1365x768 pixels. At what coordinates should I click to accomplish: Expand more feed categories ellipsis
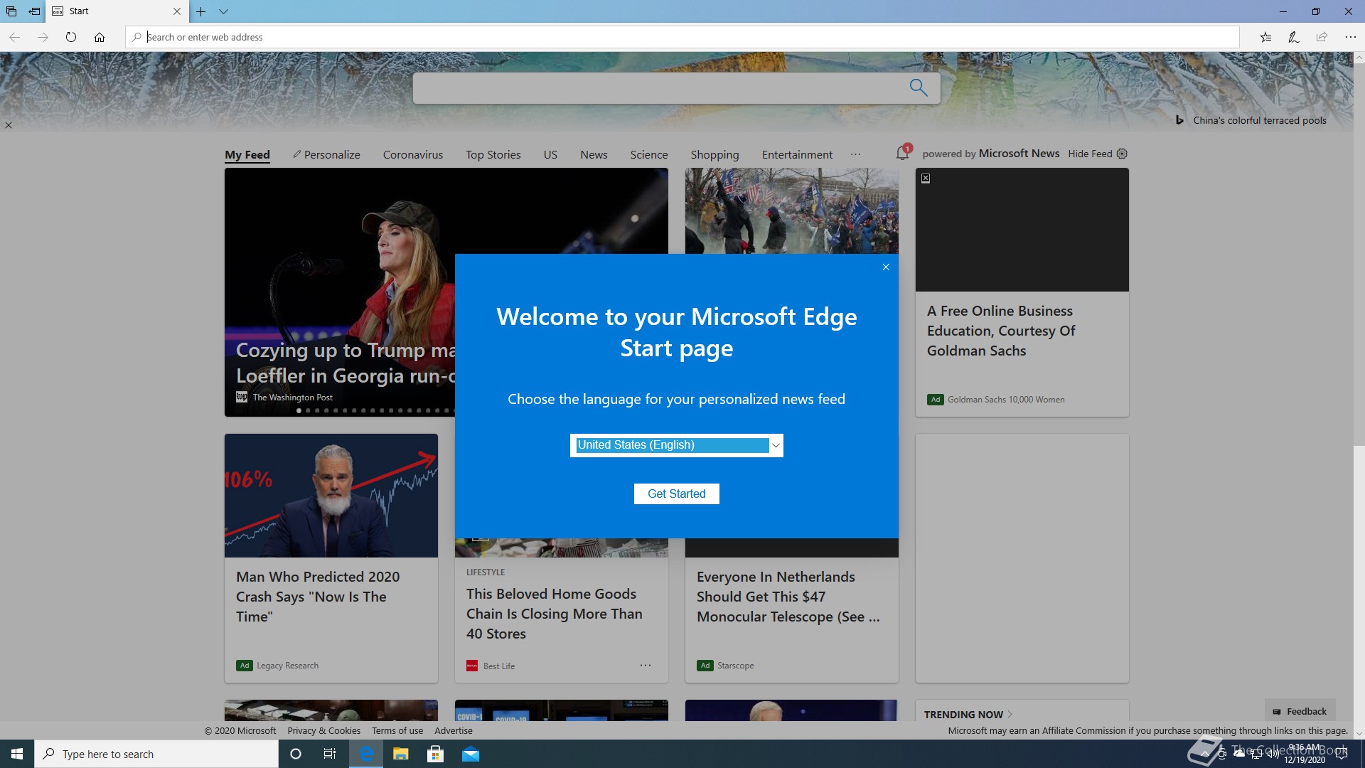click(855, 154)
